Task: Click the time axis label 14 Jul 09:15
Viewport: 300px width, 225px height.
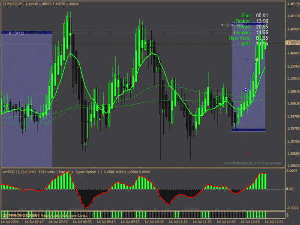Action: (106, 222)
